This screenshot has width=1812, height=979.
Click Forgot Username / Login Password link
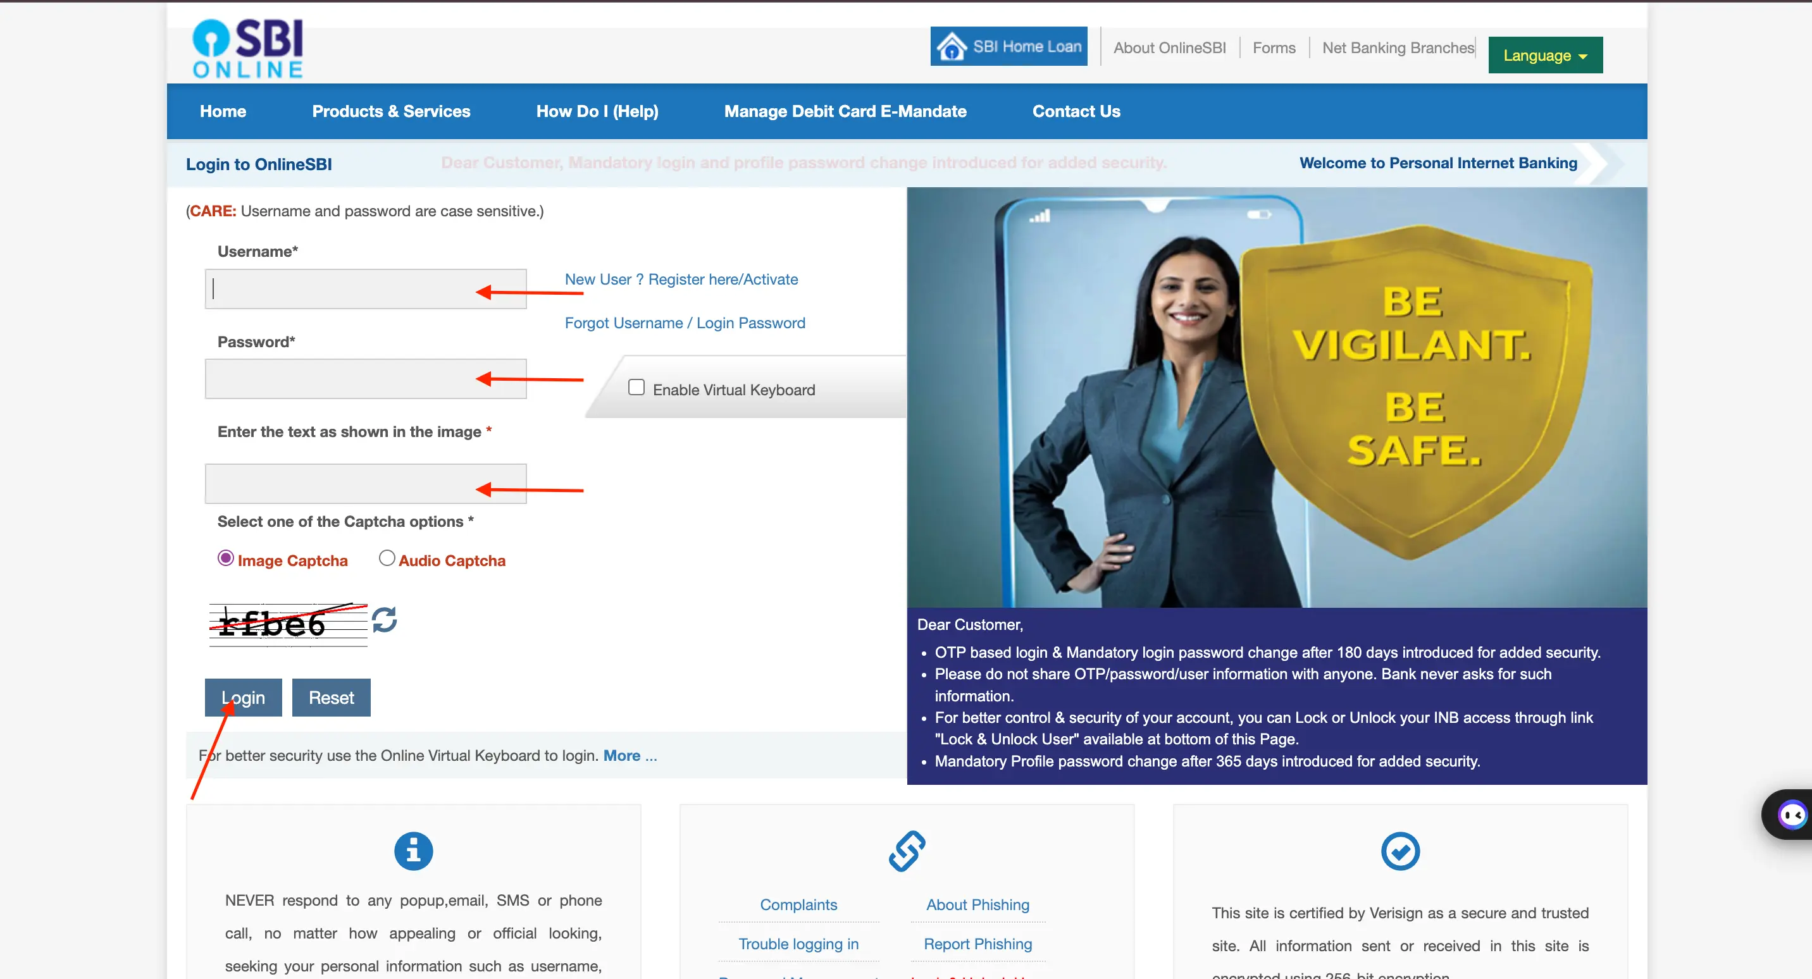(x=685, y=322)
